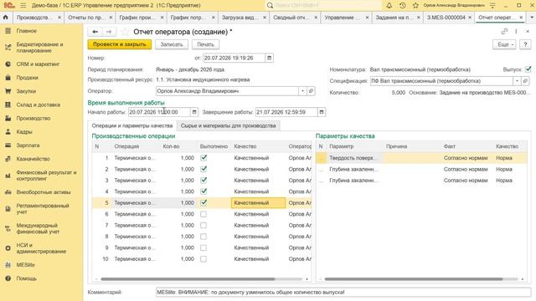Open Казначейство section in sidebar
The height and width of the screenshot is (301, 536).
tap(33, 159)
